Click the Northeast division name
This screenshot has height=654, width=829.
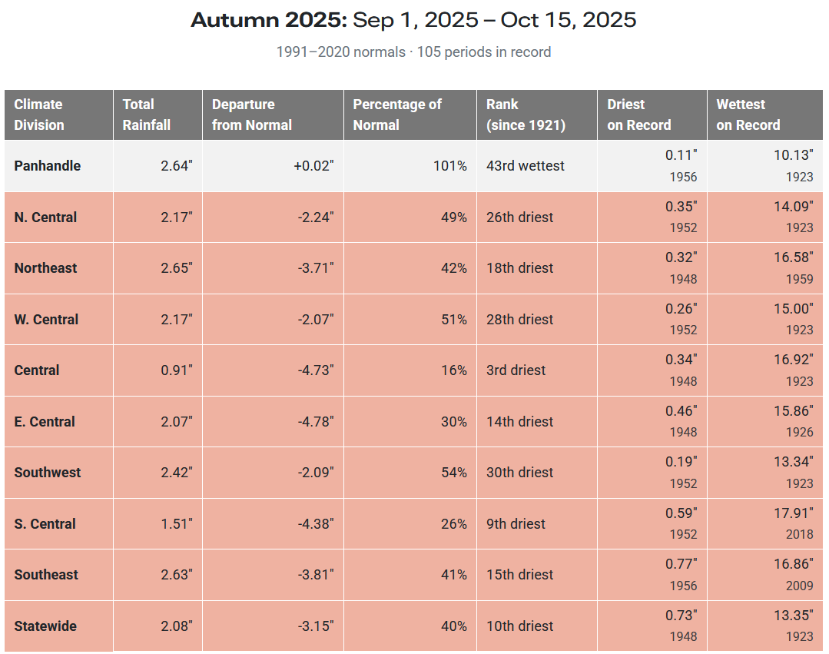45,268
